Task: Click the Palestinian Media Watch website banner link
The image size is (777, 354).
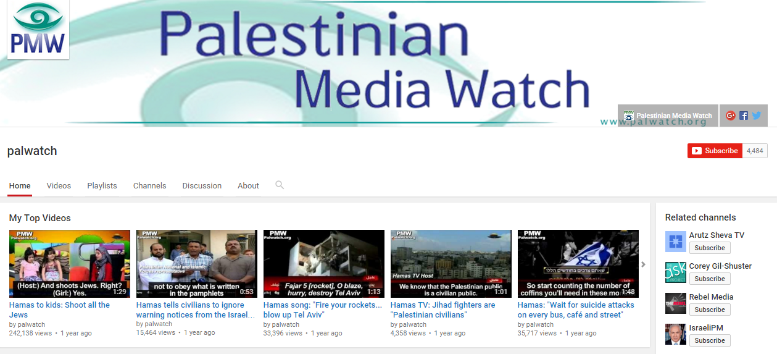Action: click(668, 116)
